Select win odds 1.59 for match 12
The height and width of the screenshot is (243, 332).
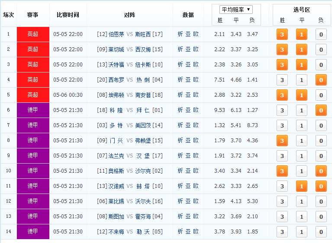coord(219,201)
